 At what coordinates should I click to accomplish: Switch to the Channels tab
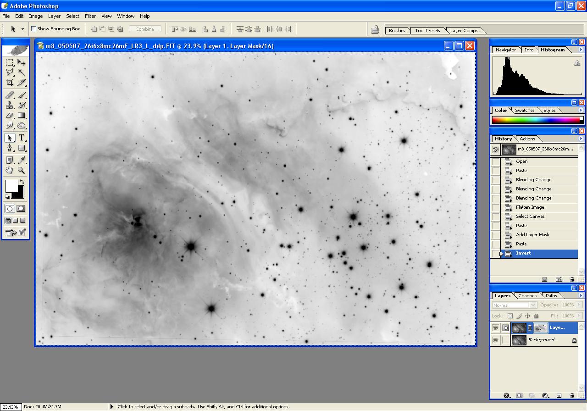point(527,296)
